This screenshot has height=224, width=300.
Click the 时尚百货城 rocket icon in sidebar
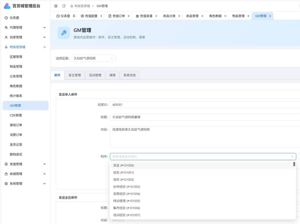[x=6, y=47]
